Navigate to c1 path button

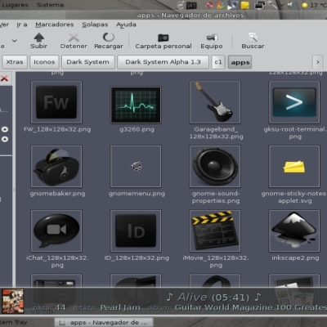click(x=218, y=62)
